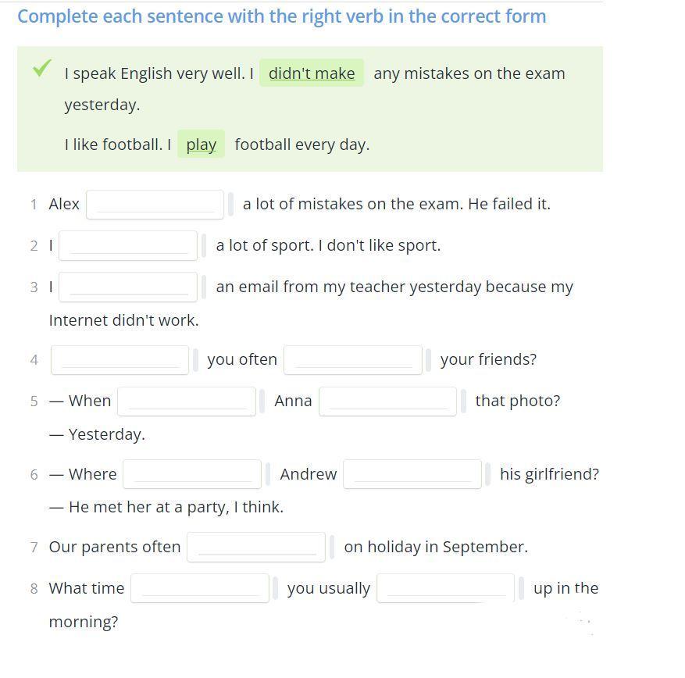The height and width of the screenshot is (678, 685).
Task: Click the "didn't make" example answer
Action: tap(312, 73)
